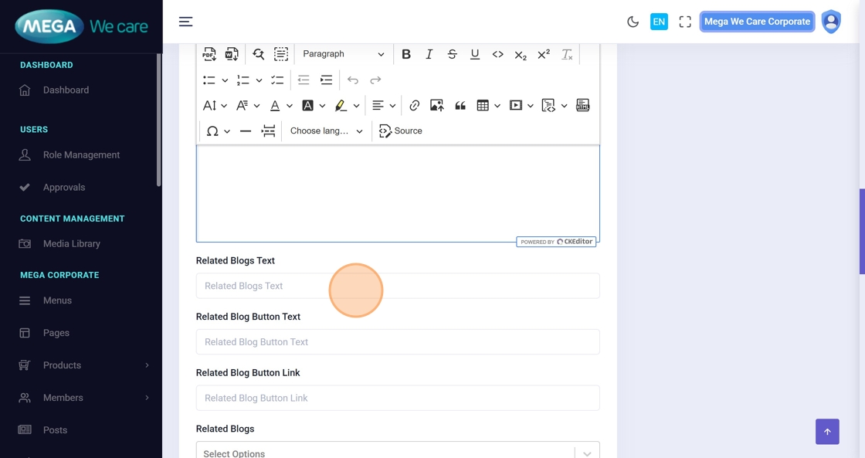Open the Choose language dropdown

[326, 131]
